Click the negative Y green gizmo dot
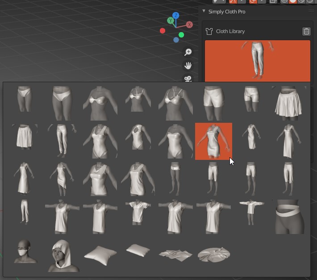The height and width of the screenshot is (280, 317). (x=181, y=35)
